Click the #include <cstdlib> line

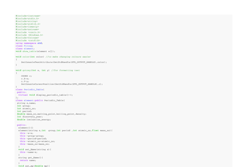(28, 40)
